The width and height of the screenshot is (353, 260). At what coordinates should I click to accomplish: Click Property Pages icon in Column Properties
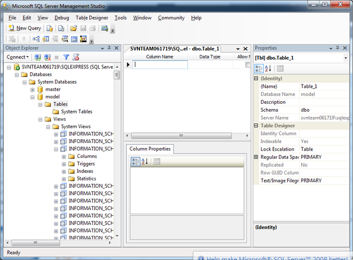click(157, 161)
